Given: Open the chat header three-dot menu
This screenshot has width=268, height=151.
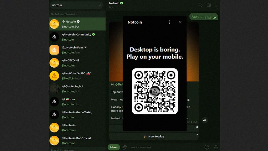Looking at the screenshot, I should (216, 5).
